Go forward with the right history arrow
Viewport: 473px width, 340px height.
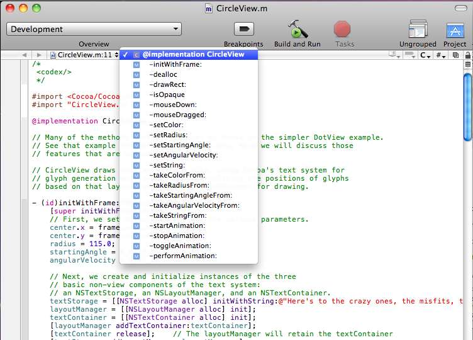(x=38, y=55)
